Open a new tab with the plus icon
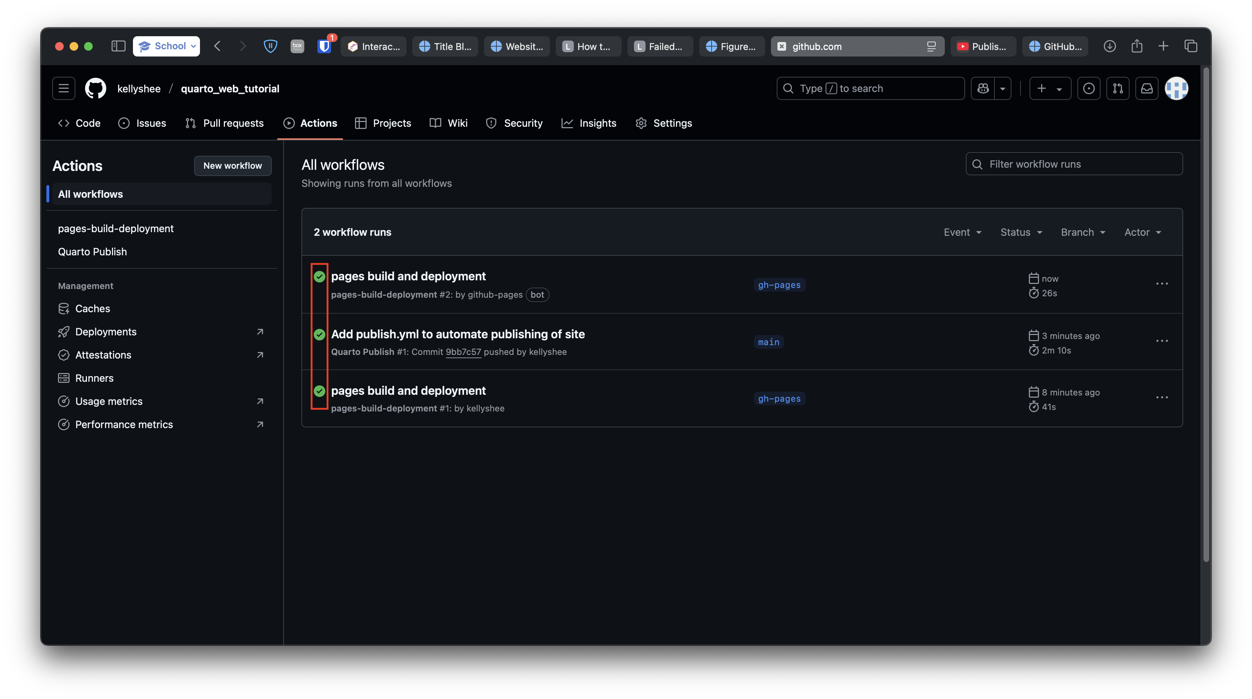The width and height of the screenshot is (1252, 699). tap(1164, 46)
